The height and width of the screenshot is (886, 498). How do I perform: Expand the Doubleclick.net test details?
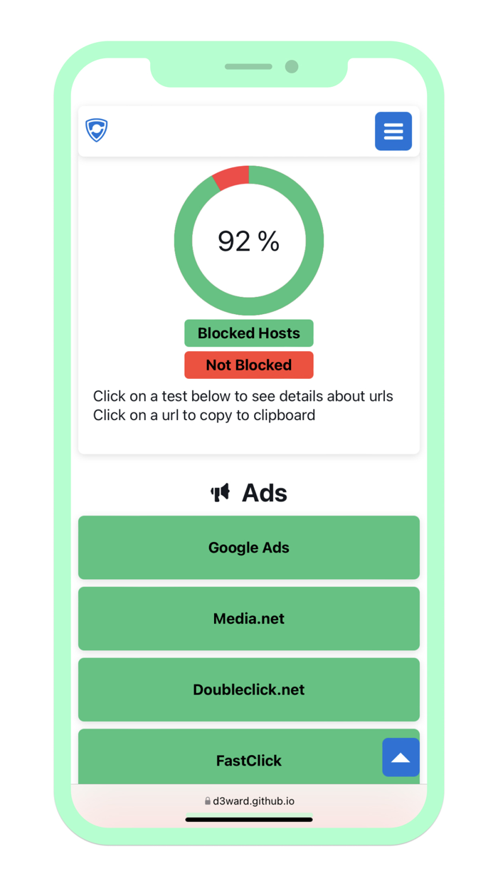pos(248,689)
